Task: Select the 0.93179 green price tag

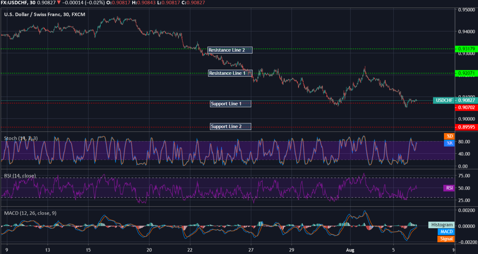Action: point(466,49)
